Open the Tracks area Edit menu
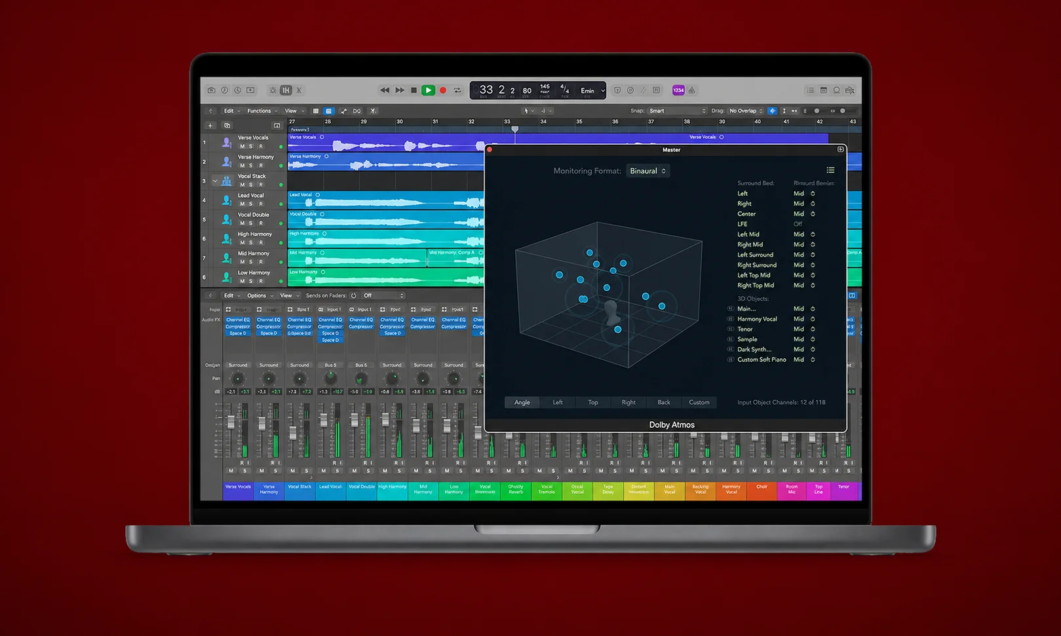 (231, 111)
